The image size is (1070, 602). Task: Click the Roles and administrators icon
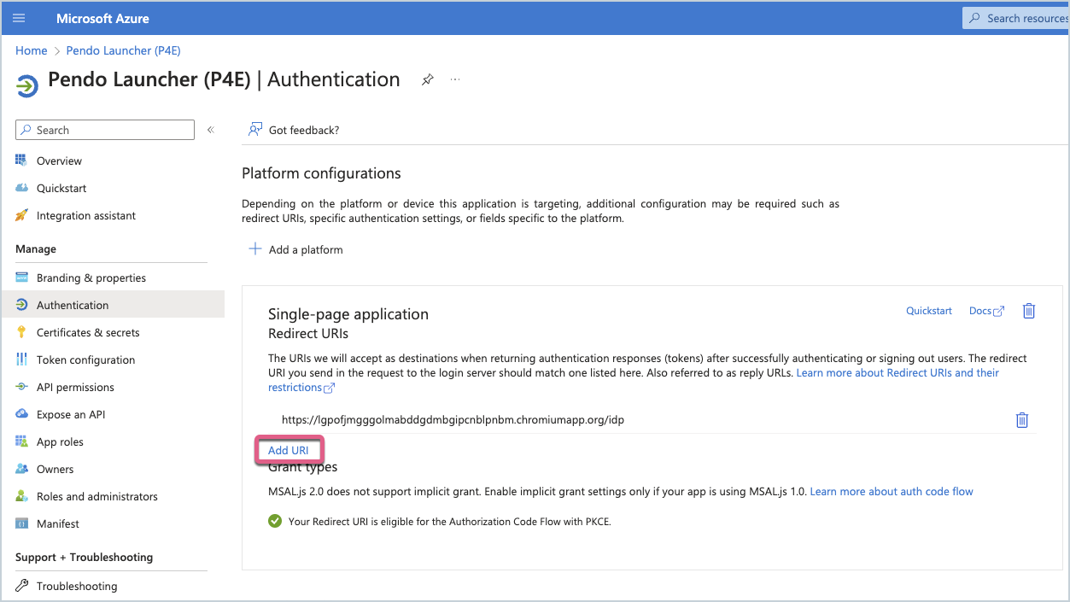21,496
